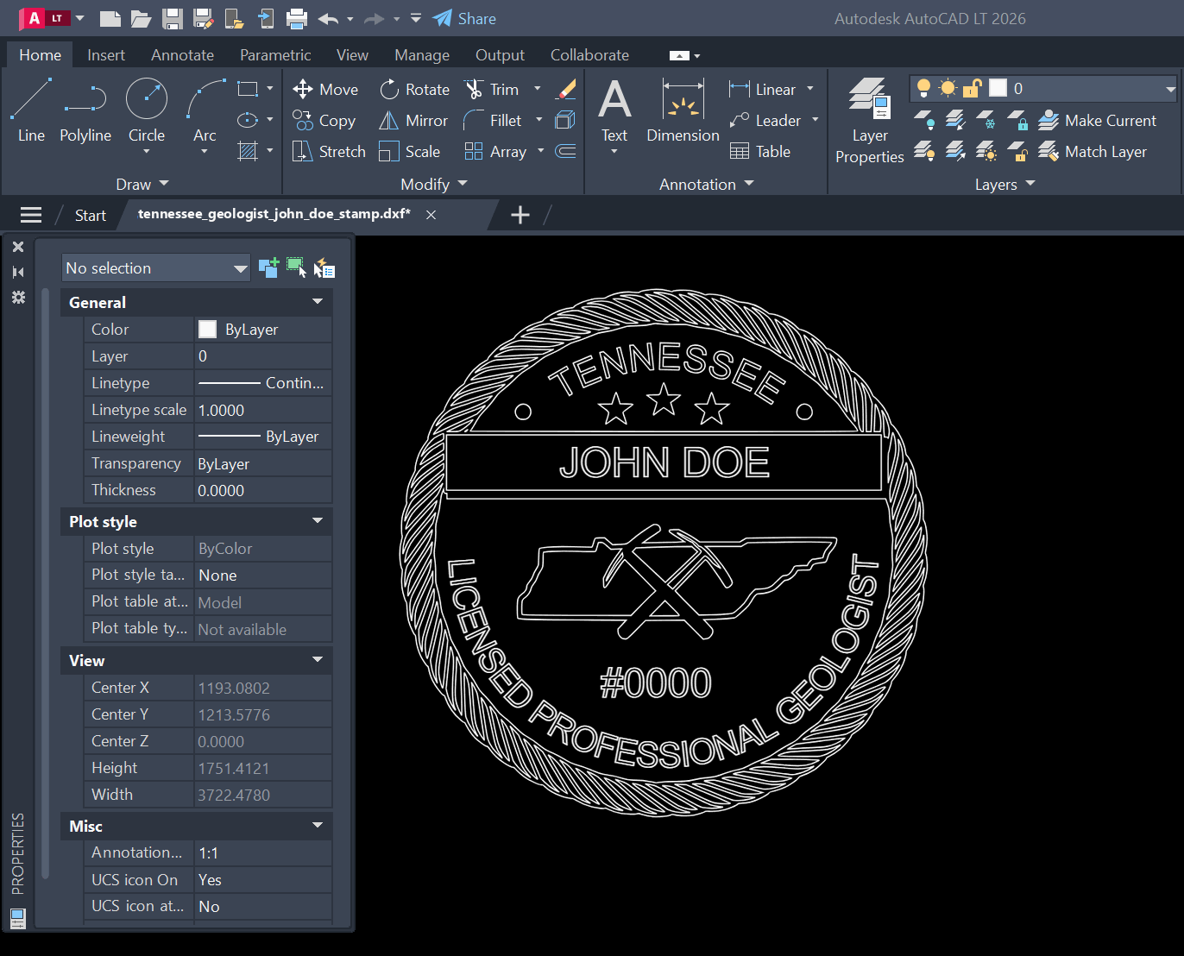
Task: Click Make Current layer tool
Action: (1097, 121)
